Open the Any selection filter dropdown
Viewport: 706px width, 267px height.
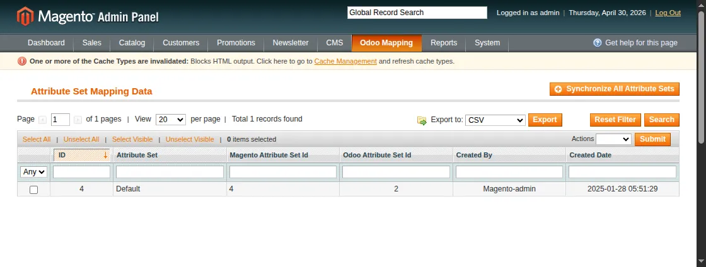click(34, 172)
